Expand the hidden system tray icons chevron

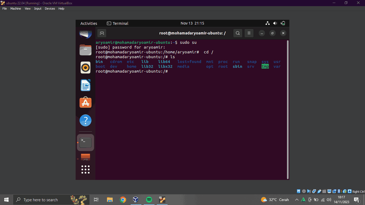tap(297, 200)
